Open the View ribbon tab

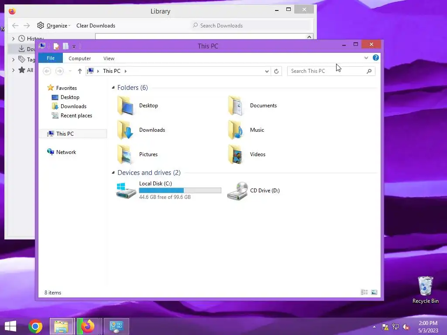coord(109,58)
